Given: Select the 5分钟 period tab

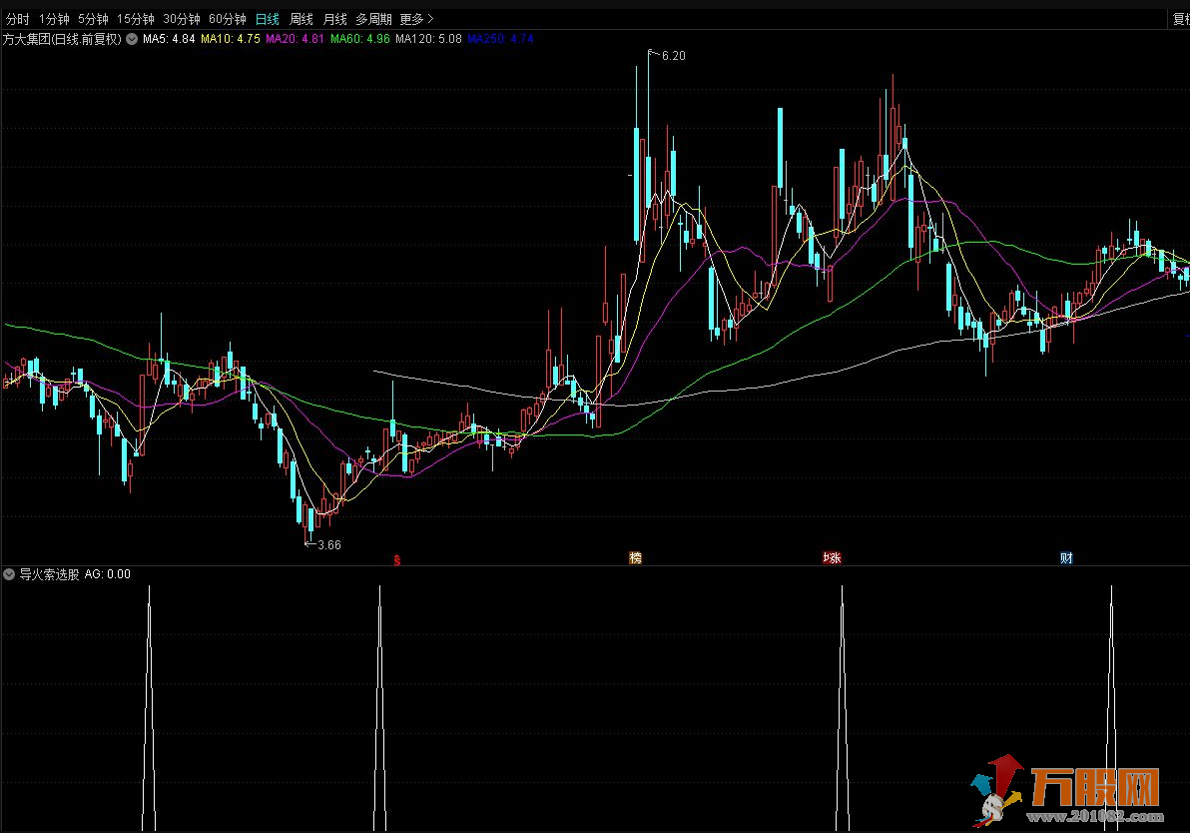Looking at the screenshot, I should pyautogui.click(x=93, y=19).
